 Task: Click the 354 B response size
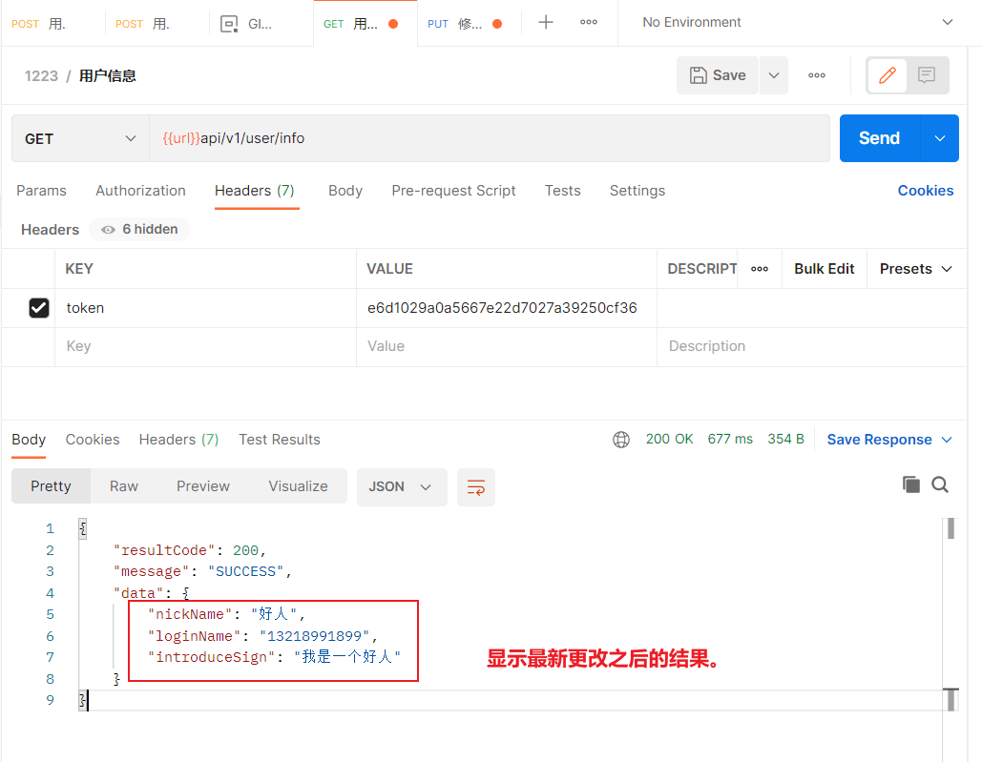pyautogui.click(x=785, y=440)
